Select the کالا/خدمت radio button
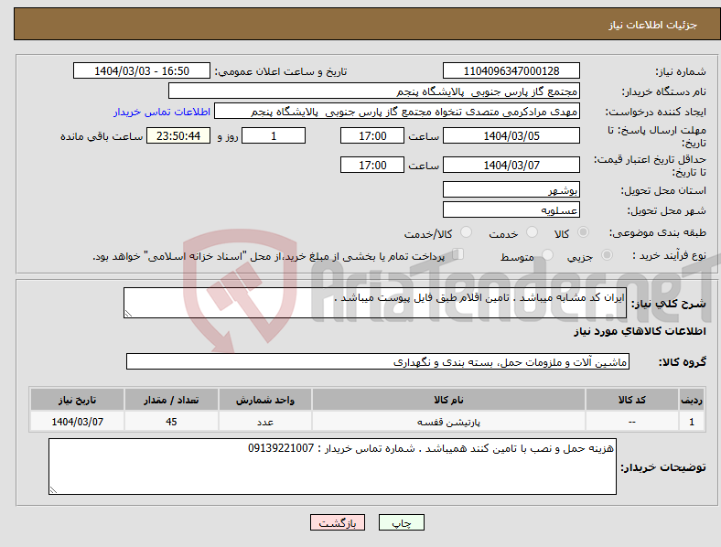The image size is (721, 547). point(467,232)
